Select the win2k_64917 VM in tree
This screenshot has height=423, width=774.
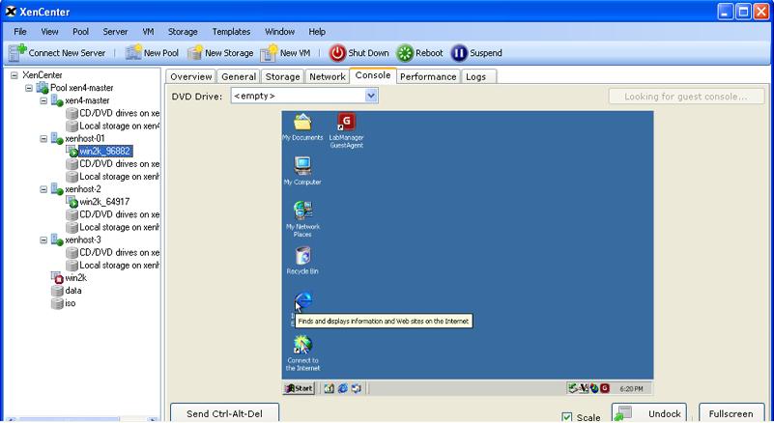pos(104,202)
